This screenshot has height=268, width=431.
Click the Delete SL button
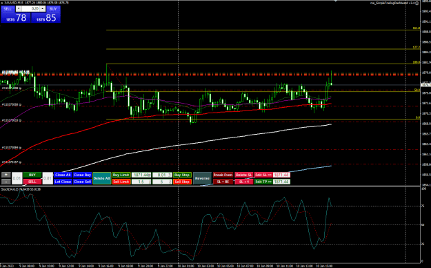pyautogui.click(x=244, y=175)
